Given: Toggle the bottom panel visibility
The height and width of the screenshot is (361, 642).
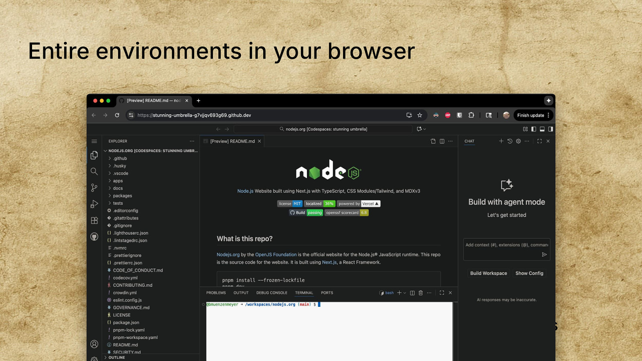Looking at the screenshot, I should tap(542, 129).
